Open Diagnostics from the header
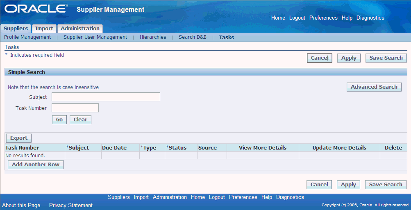Screen dimensions: 411x210 [370, 18]
